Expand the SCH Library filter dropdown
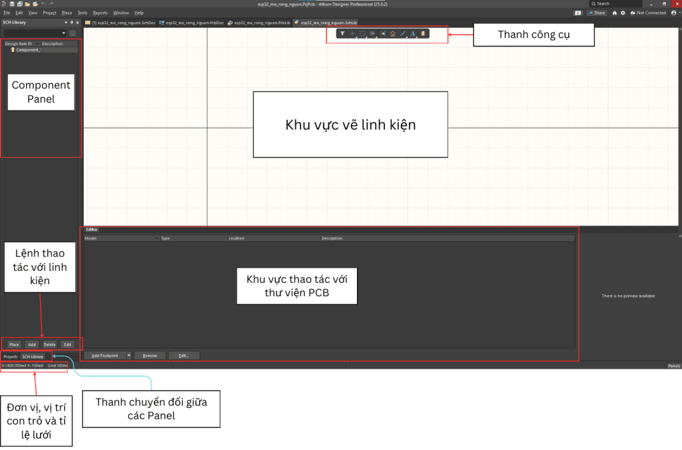Image resolution: width=682 pixels, height=450 pixels. 64,33
